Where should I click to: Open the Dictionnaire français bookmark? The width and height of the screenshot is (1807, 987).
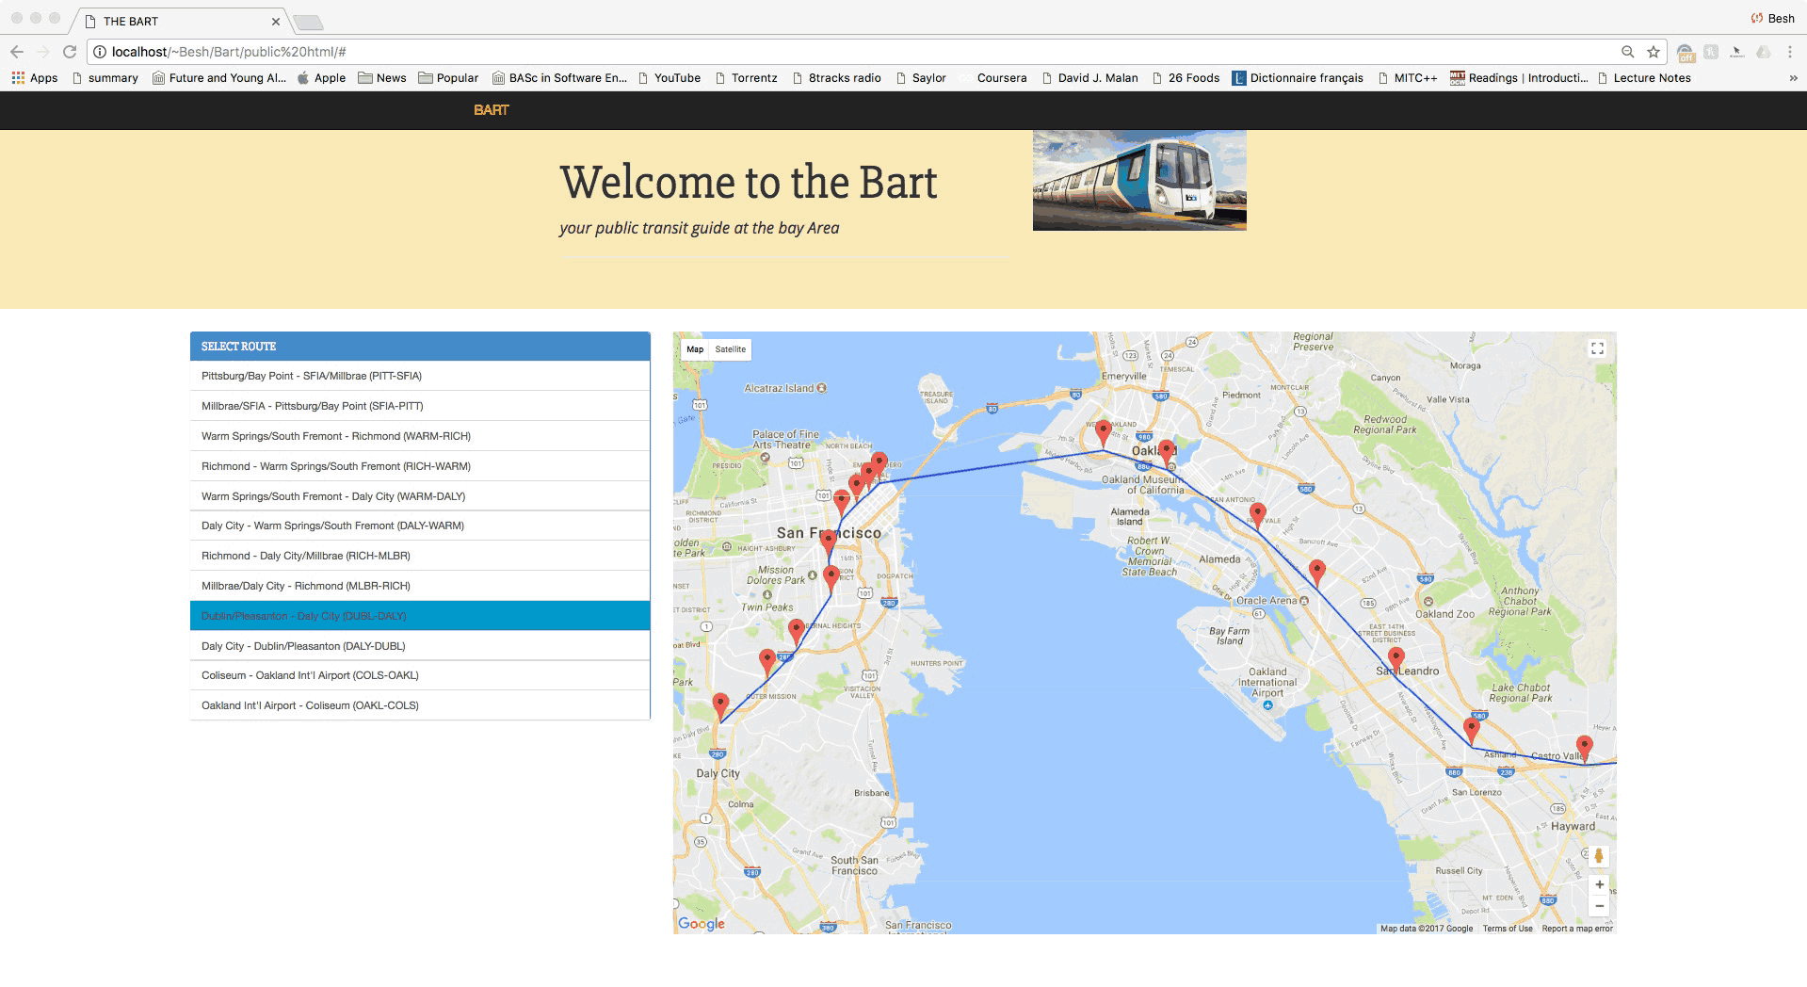pyautogui.click(x=1298, y=78)
